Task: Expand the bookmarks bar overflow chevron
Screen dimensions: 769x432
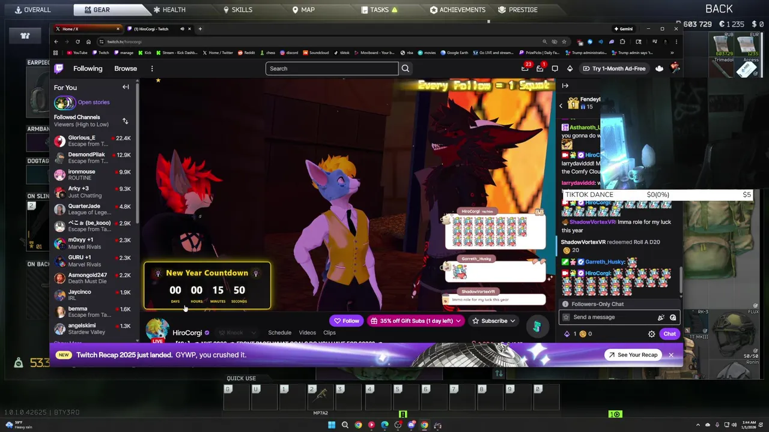Action: 672,53
